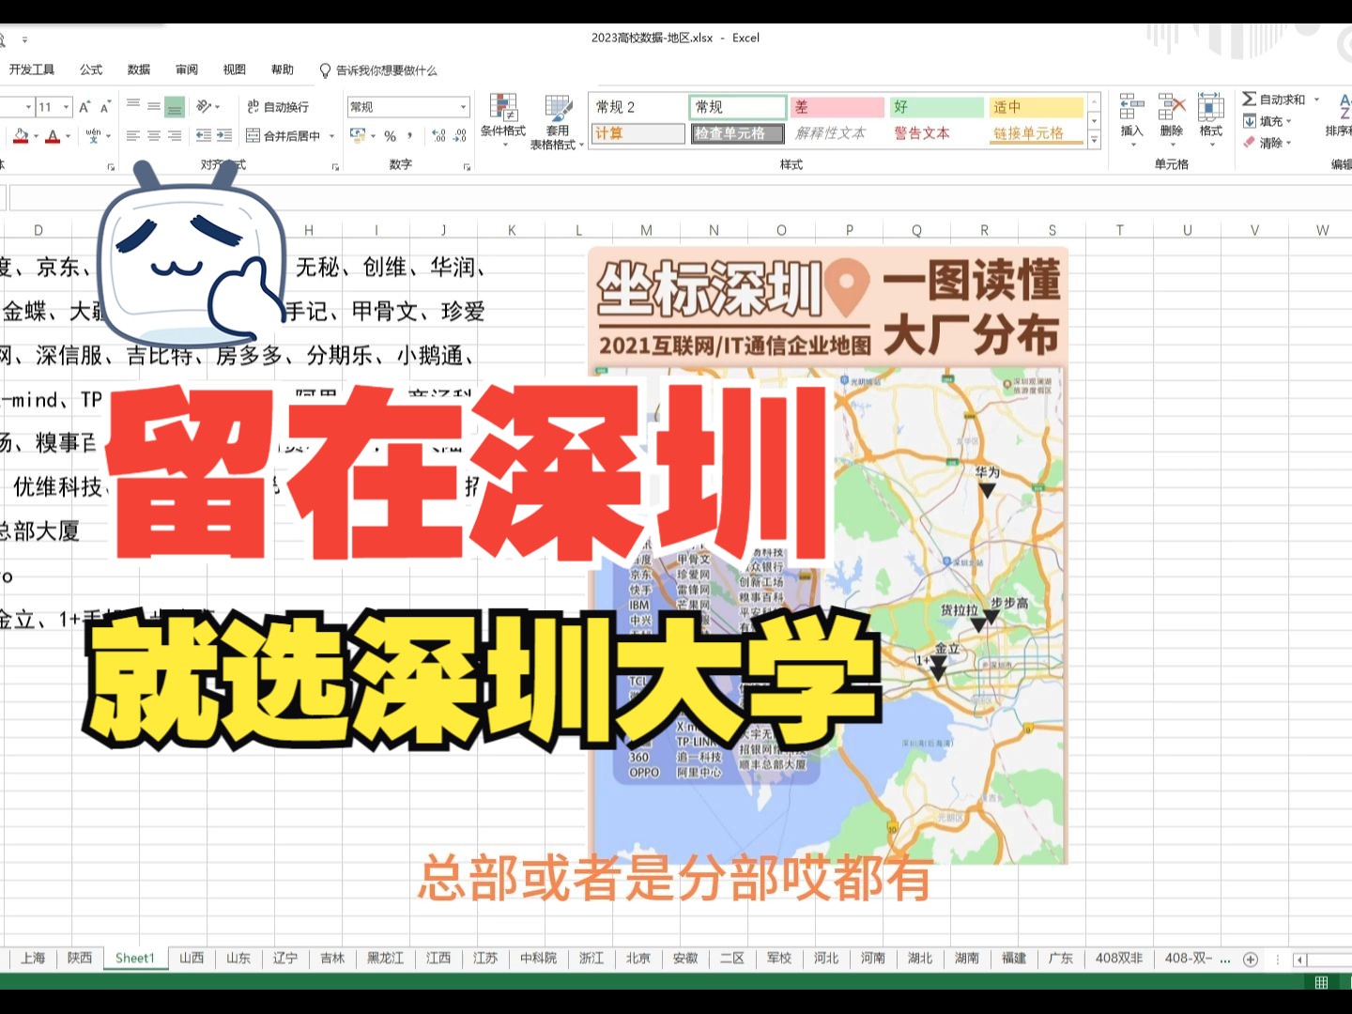This screenshot has height=1014, width=1352.
Task: Apply the 适中 yellow cell style
Action: pyautogui.click(x=1037, y=107)
